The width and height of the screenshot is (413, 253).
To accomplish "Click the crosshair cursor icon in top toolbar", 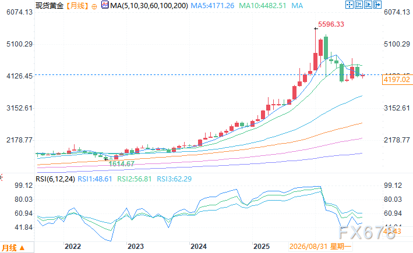I will pyautogui.click(x=350, y=5).
